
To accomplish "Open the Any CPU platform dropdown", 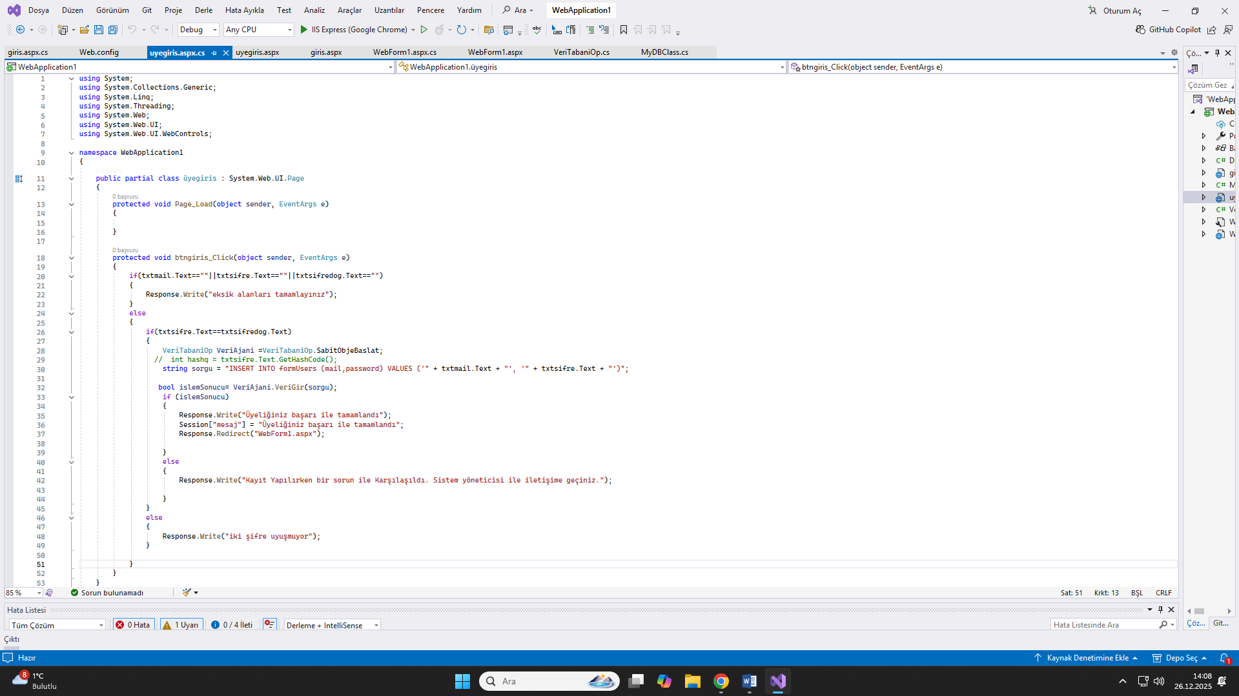I will pyautogui.click(x=258, y=30).
